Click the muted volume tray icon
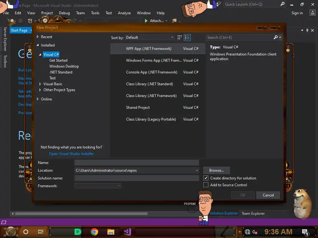 point(255,232)
